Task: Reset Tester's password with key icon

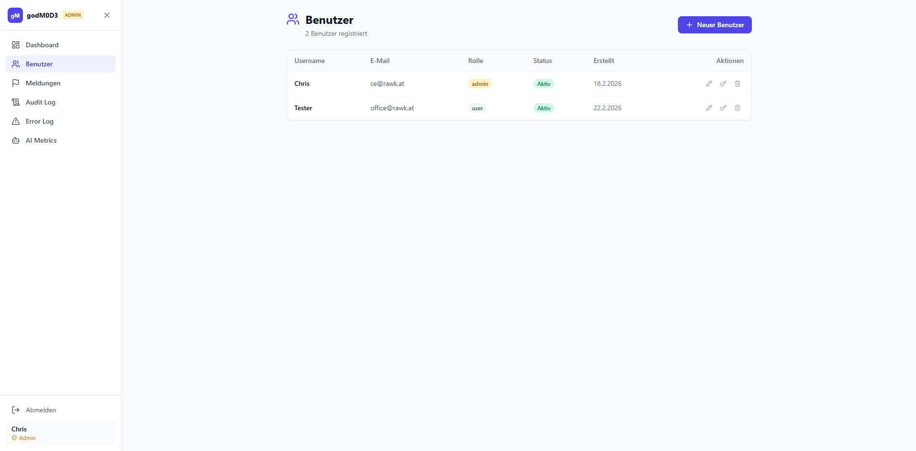Action: click(723, 108)
